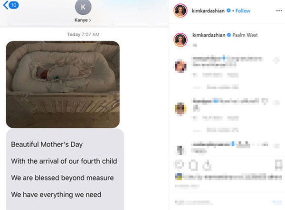Open kimkardashian profile picture in header
This screenshot has width=285, height=210.
coord(180,10)
